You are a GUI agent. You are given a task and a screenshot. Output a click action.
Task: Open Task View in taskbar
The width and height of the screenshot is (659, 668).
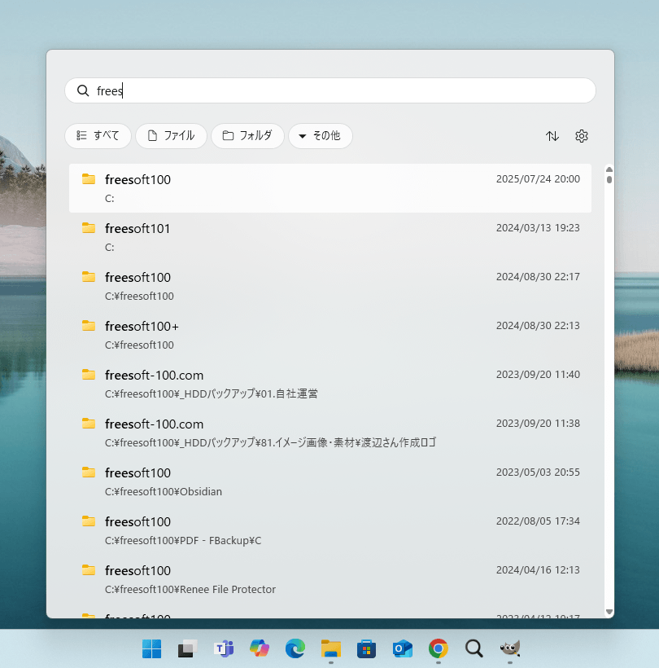tap(187, 648)
